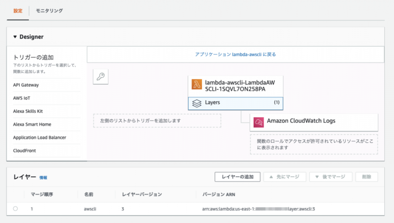Click the key permissions icon

click(x=100, y=77)
